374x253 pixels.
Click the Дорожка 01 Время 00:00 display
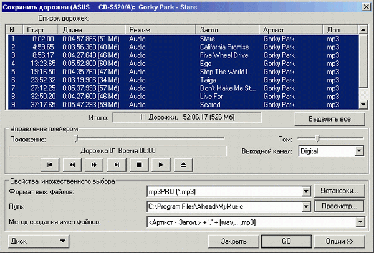118,151
